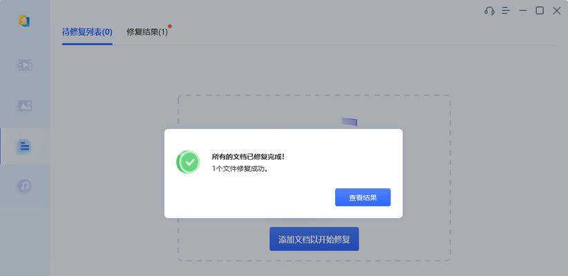The width and height of the screenshot is (568, 276).
Task: Click the 1个文件修复成功 message text
Action: (240, 168)
